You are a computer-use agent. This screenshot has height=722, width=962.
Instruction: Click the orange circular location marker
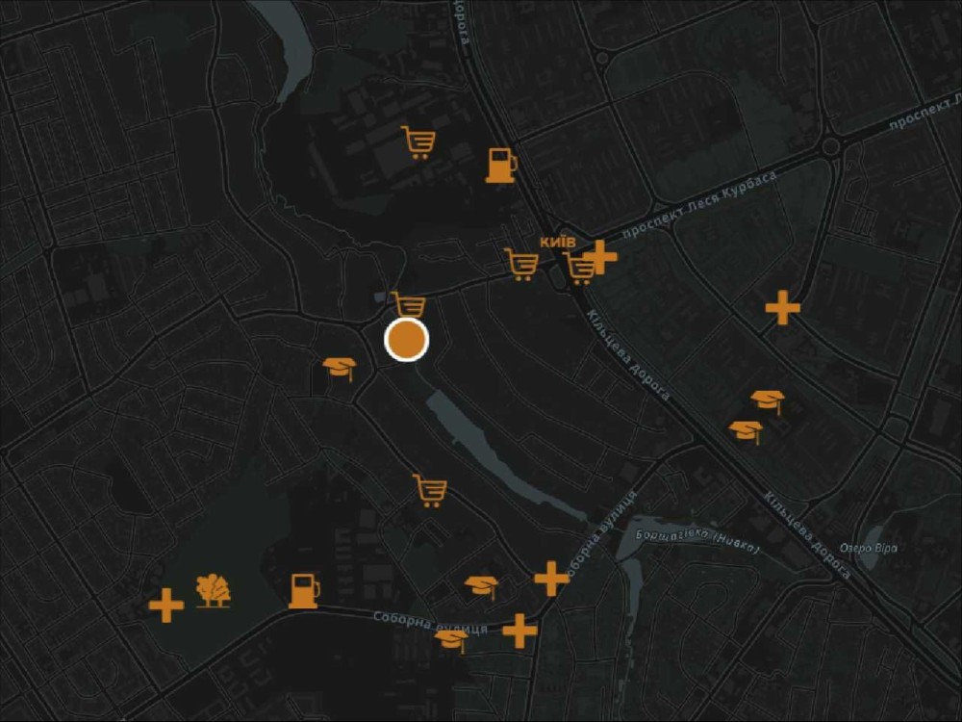coord(406,340)
